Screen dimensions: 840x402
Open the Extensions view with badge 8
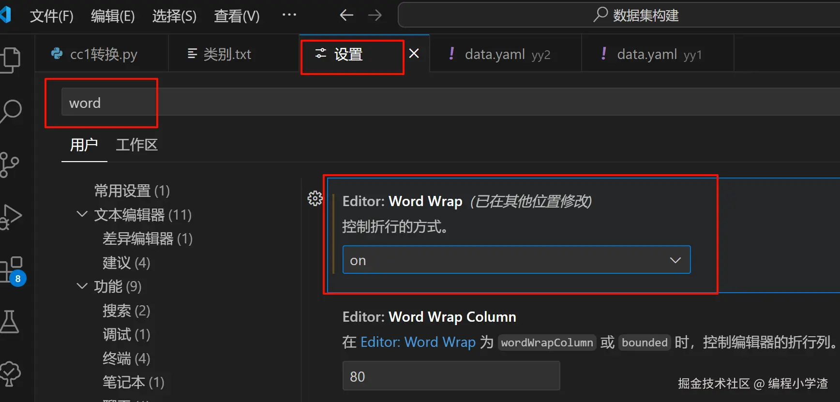pos(13,271)
